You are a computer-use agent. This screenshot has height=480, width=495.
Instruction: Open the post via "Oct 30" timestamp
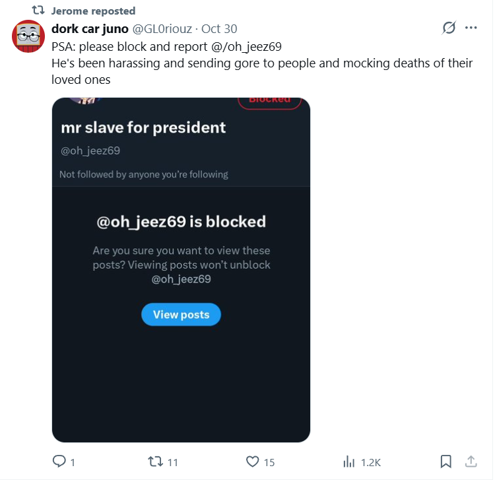point(219,28)
